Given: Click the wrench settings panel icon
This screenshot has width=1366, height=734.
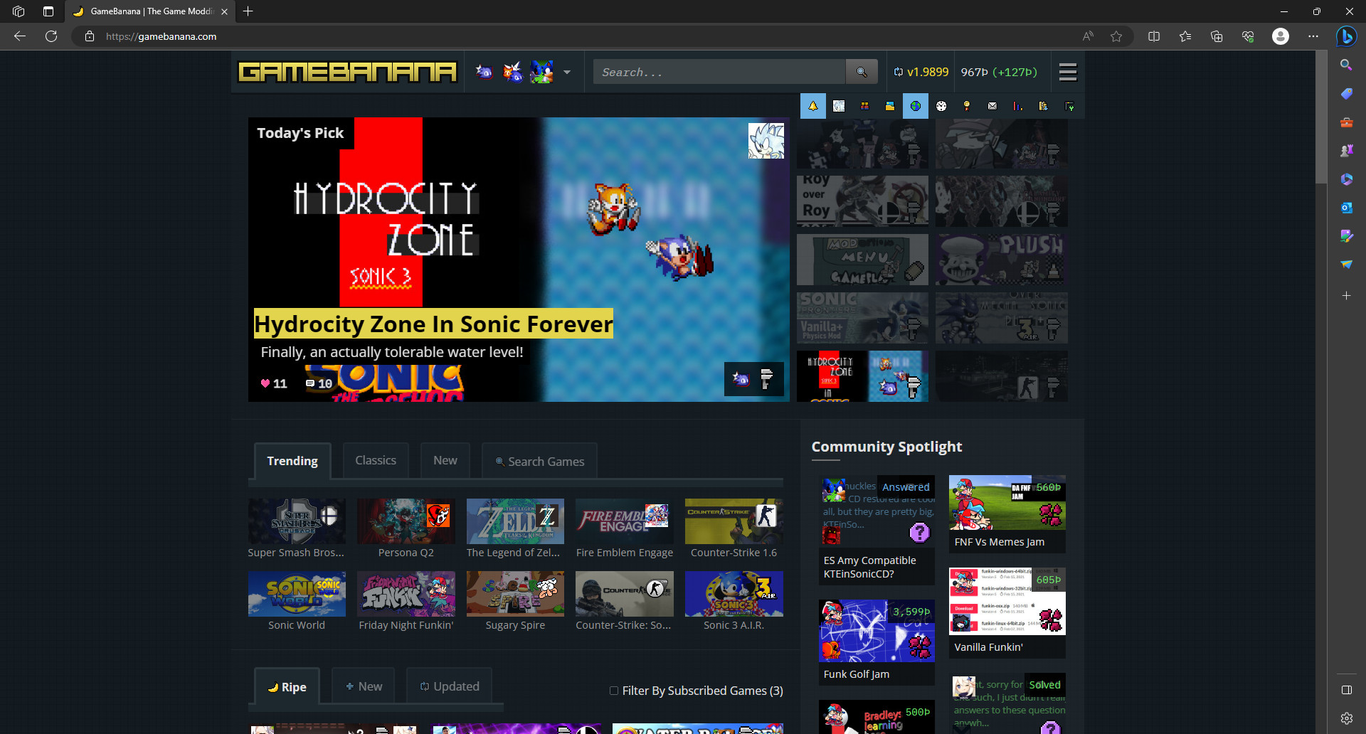Looking at the screenshot, I should click(1069, 106).
